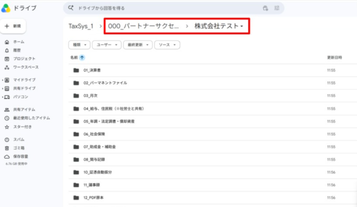The image size is (357, 207).
Task: Click the ゴミ箱 trash icon
Action: coord(7,148)
